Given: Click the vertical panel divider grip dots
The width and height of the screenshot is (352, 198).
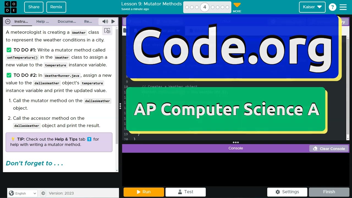Looking at the screenshot, I should click(120, 106).
